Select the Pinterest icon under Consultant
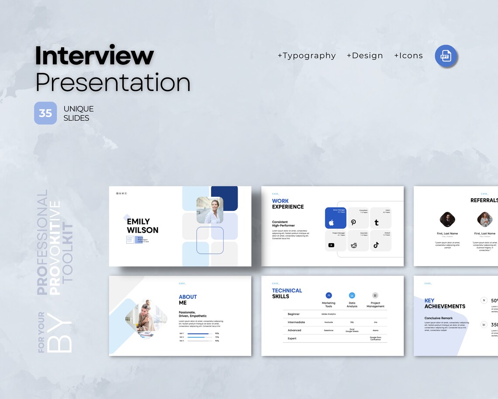The height and width of the screenshot is (399, 498). pos(354,222)
